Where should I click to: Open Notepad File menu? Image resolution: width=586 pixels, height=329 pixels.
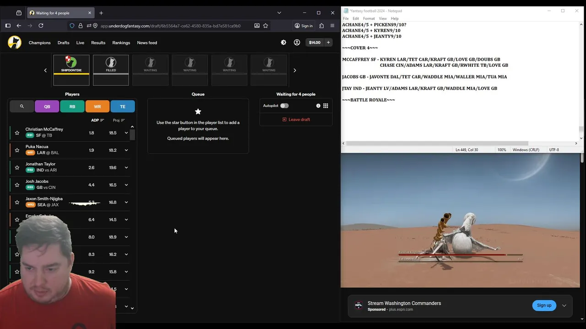(346, 19)
